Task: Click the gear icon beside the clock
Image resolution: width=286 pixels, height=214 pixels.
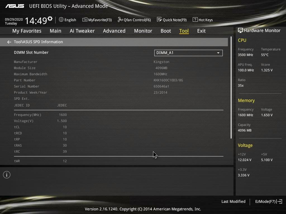Action: tap(50, 19)
